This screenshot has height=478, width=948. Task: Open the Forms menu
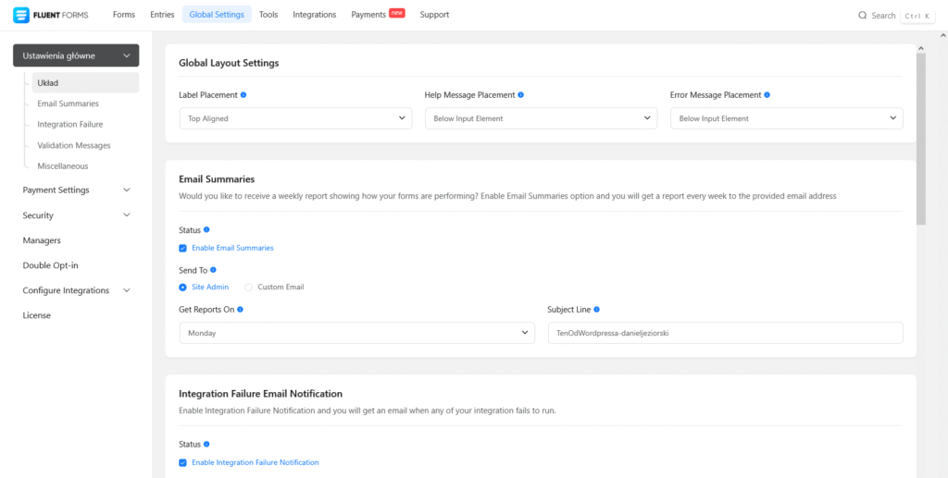[x=124, y=15]
